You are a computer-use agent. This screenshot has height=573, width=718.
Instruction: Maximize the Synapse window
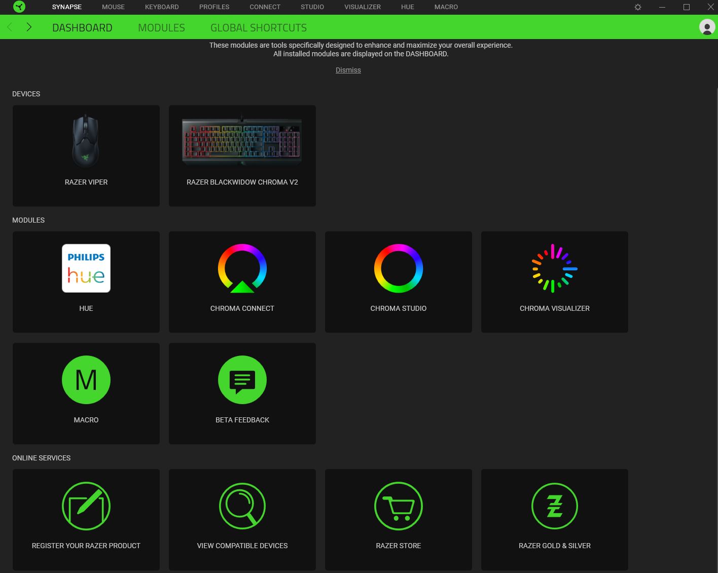click(x=687, y=7)
